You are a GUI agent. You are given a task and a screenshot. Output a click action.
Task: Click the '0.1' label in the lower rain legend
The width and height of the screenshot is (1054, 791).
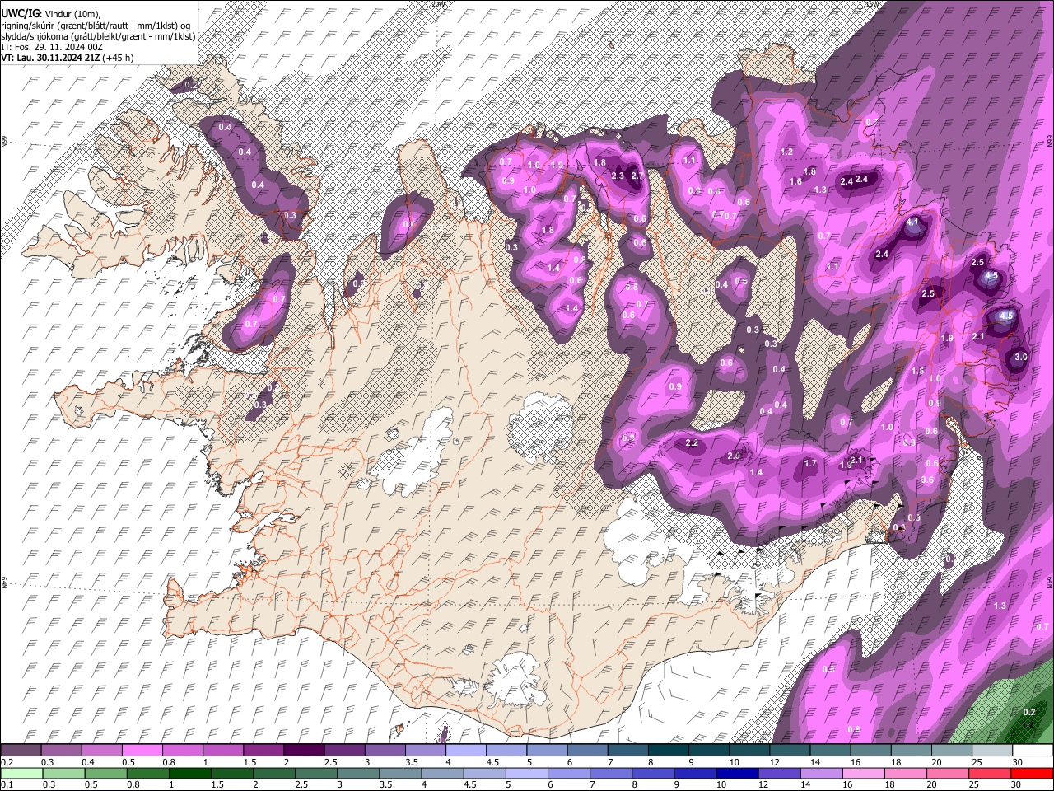coord(7,785)
